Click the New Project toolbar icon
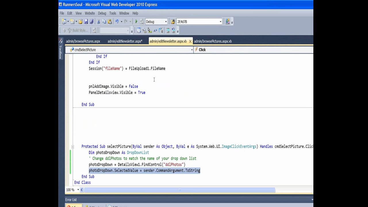 [64, 22]
